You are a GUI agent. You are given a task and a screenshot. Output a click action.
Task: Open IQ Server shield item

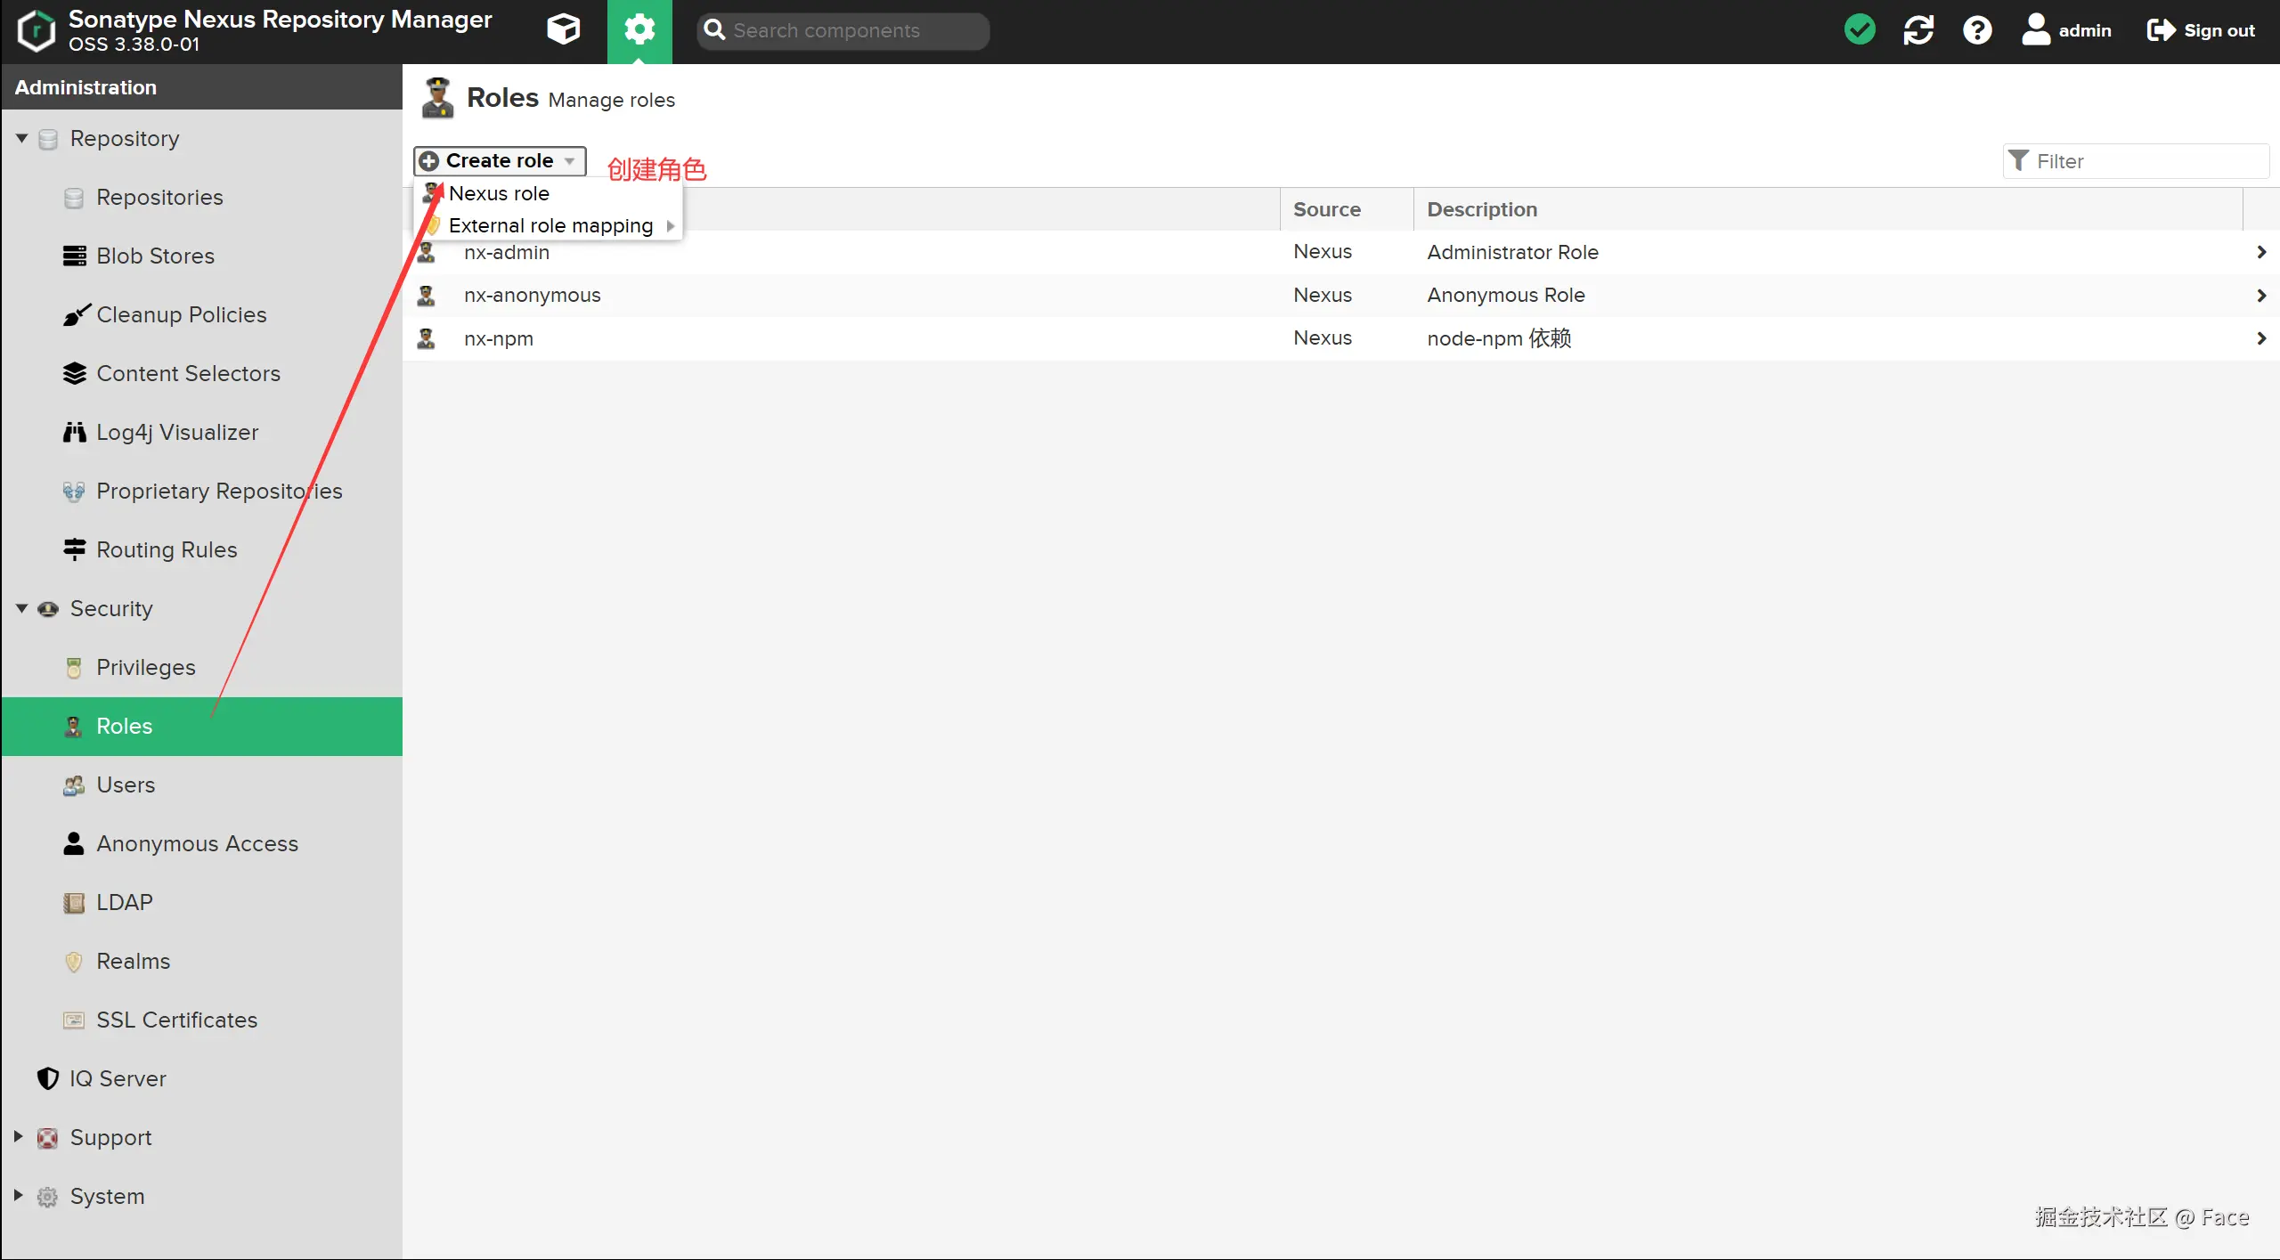tap(117, 1078)
